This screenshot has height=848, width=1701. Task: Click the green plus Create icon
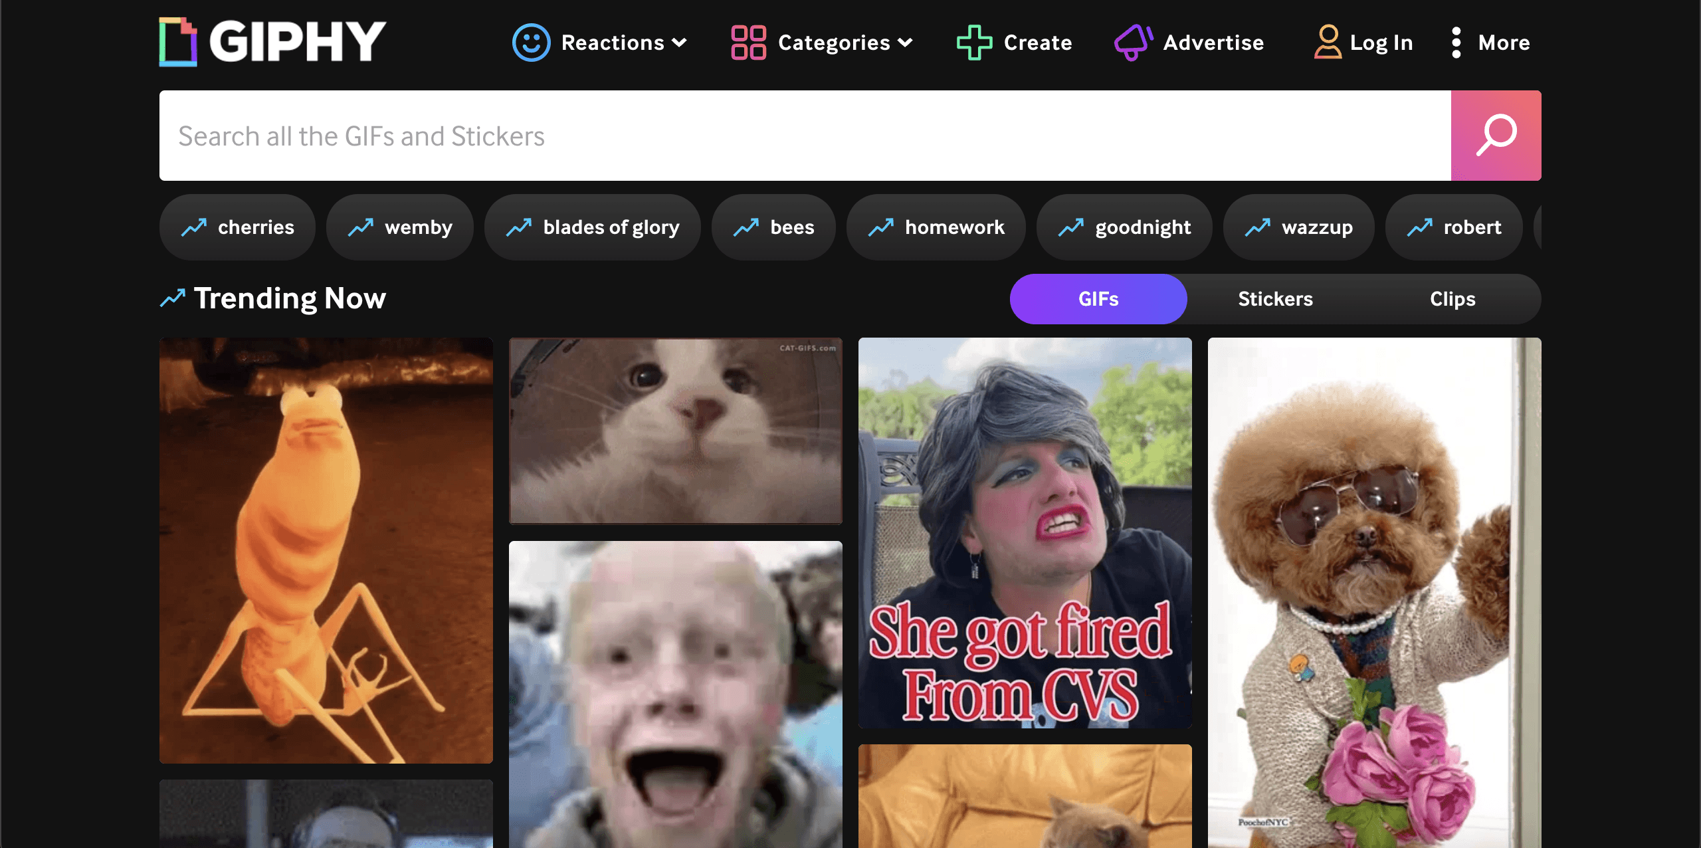[974, 43]
